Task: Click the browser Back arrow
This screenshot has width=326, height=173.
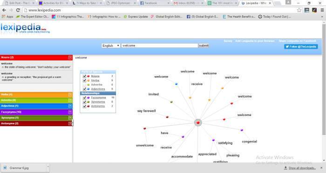Action: click(4, 10)
